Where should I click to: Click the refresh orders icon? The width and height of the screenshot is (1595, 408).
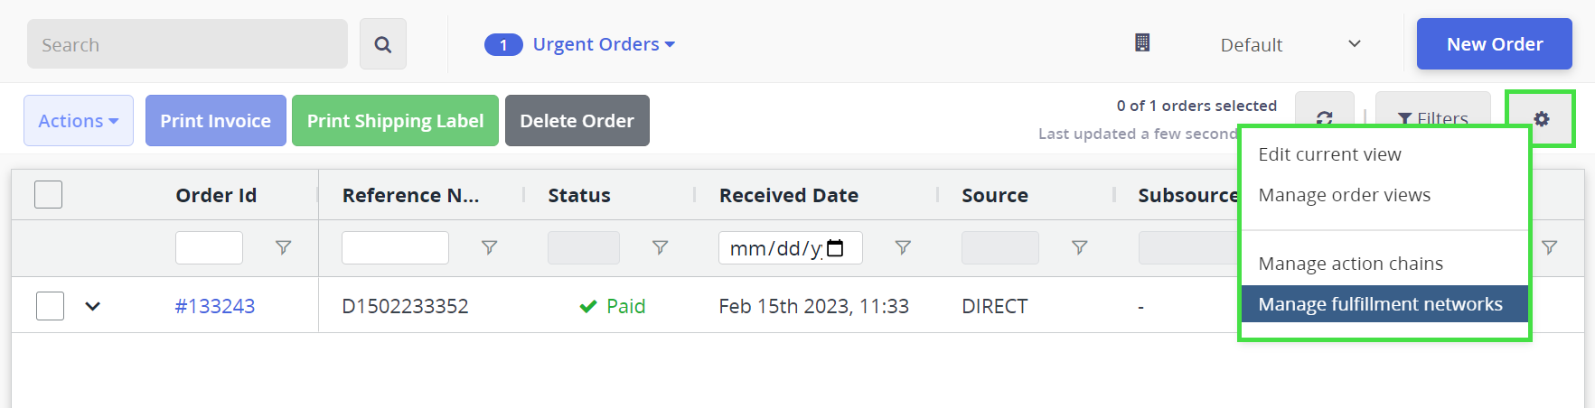pos(1324,117)
